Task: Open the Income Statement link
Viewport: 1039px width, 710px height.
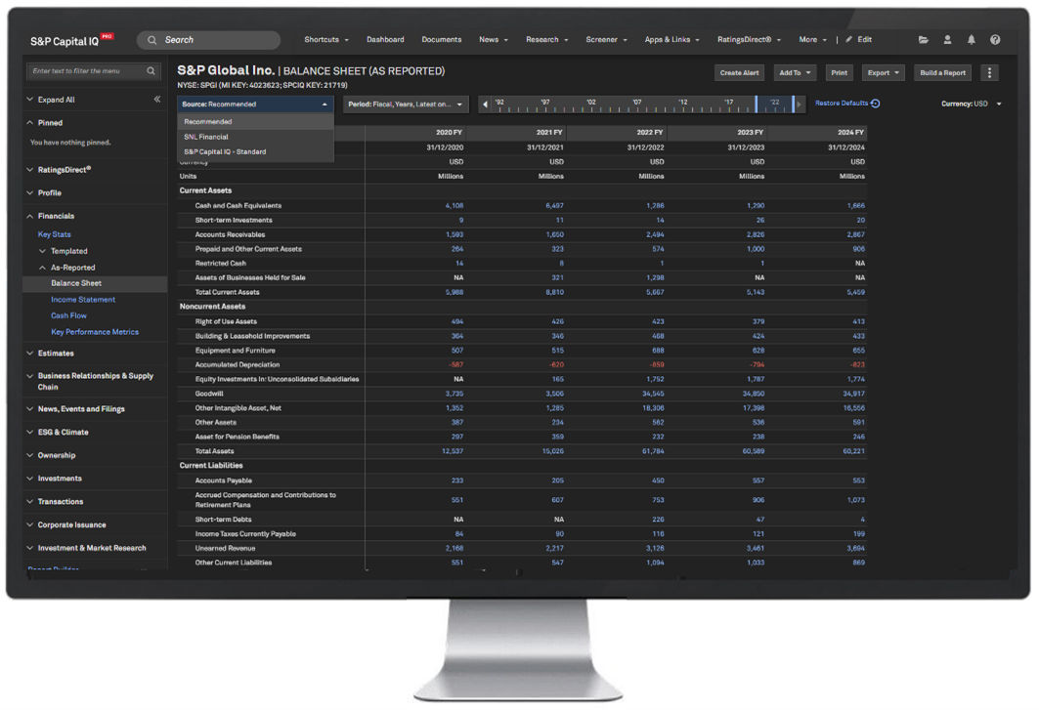Action: [83, 300]
